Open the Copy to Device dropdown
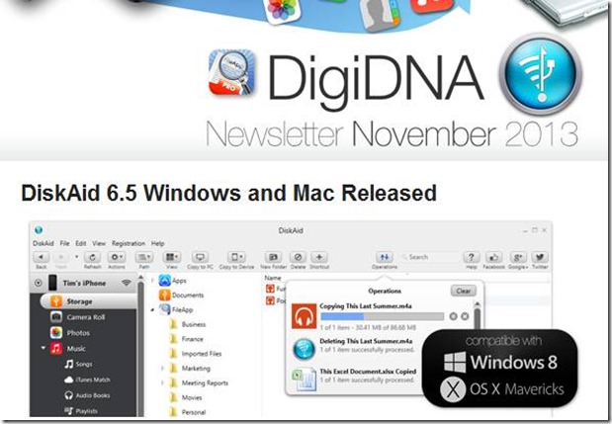 tap(236, 257)
